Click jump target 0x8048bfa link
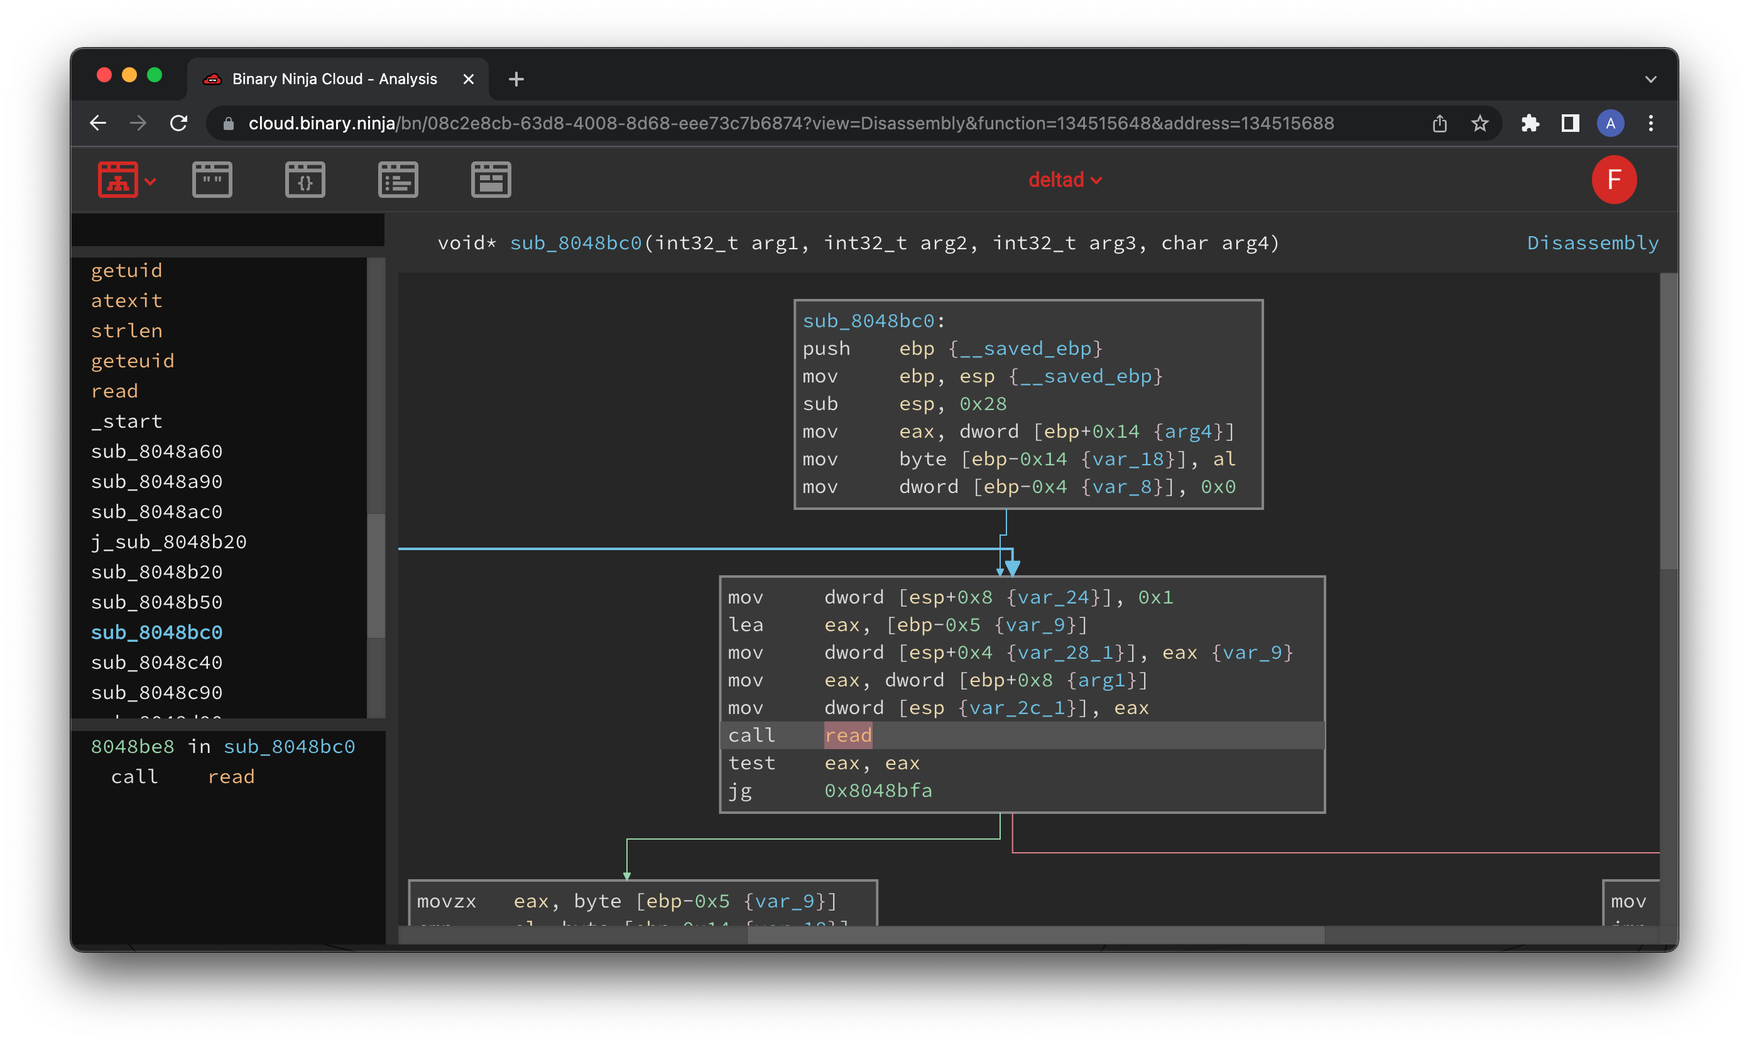Image resolution: width=1749 pixels, height=1045 pixels. coord(878,790)
